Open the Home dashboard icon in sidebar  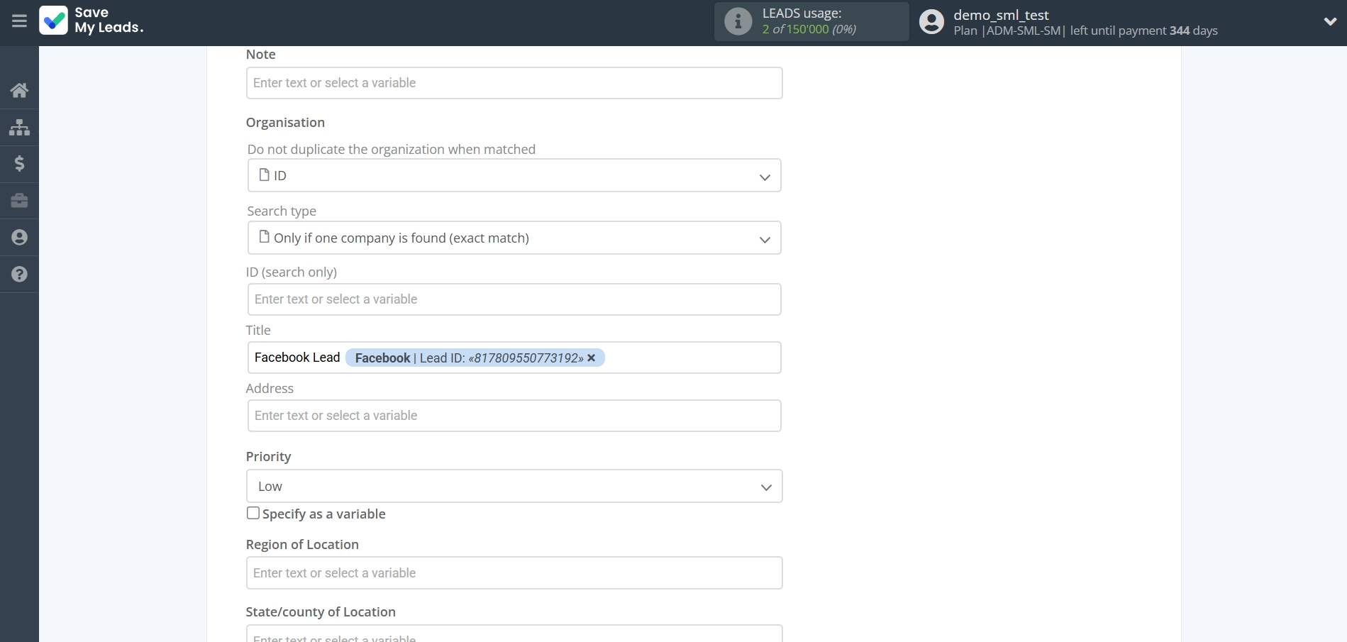(19, 90)
